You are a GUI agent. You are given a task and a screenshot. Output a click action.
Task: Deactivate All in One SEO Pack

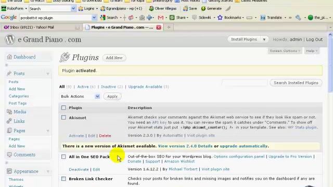coord(79,169)
